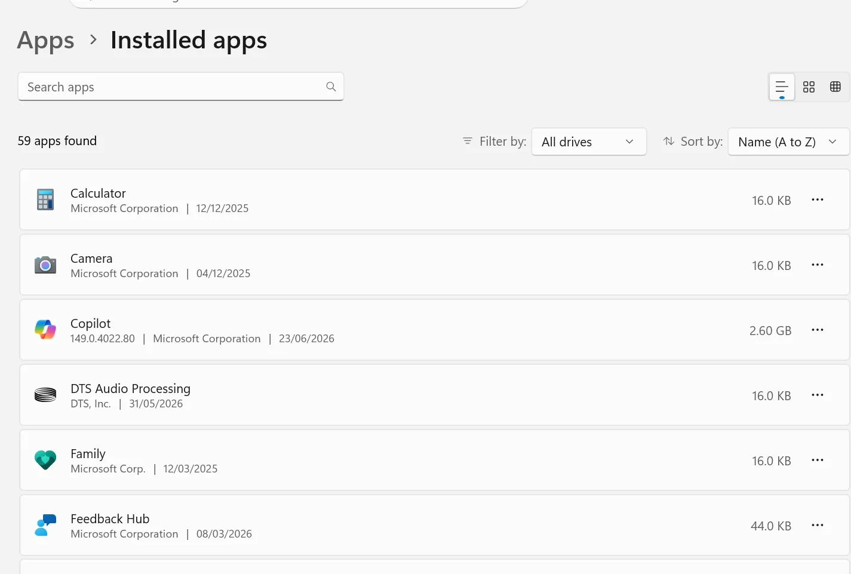
Task: Open the All drives filter dropdown
Action: pos(589,142)
